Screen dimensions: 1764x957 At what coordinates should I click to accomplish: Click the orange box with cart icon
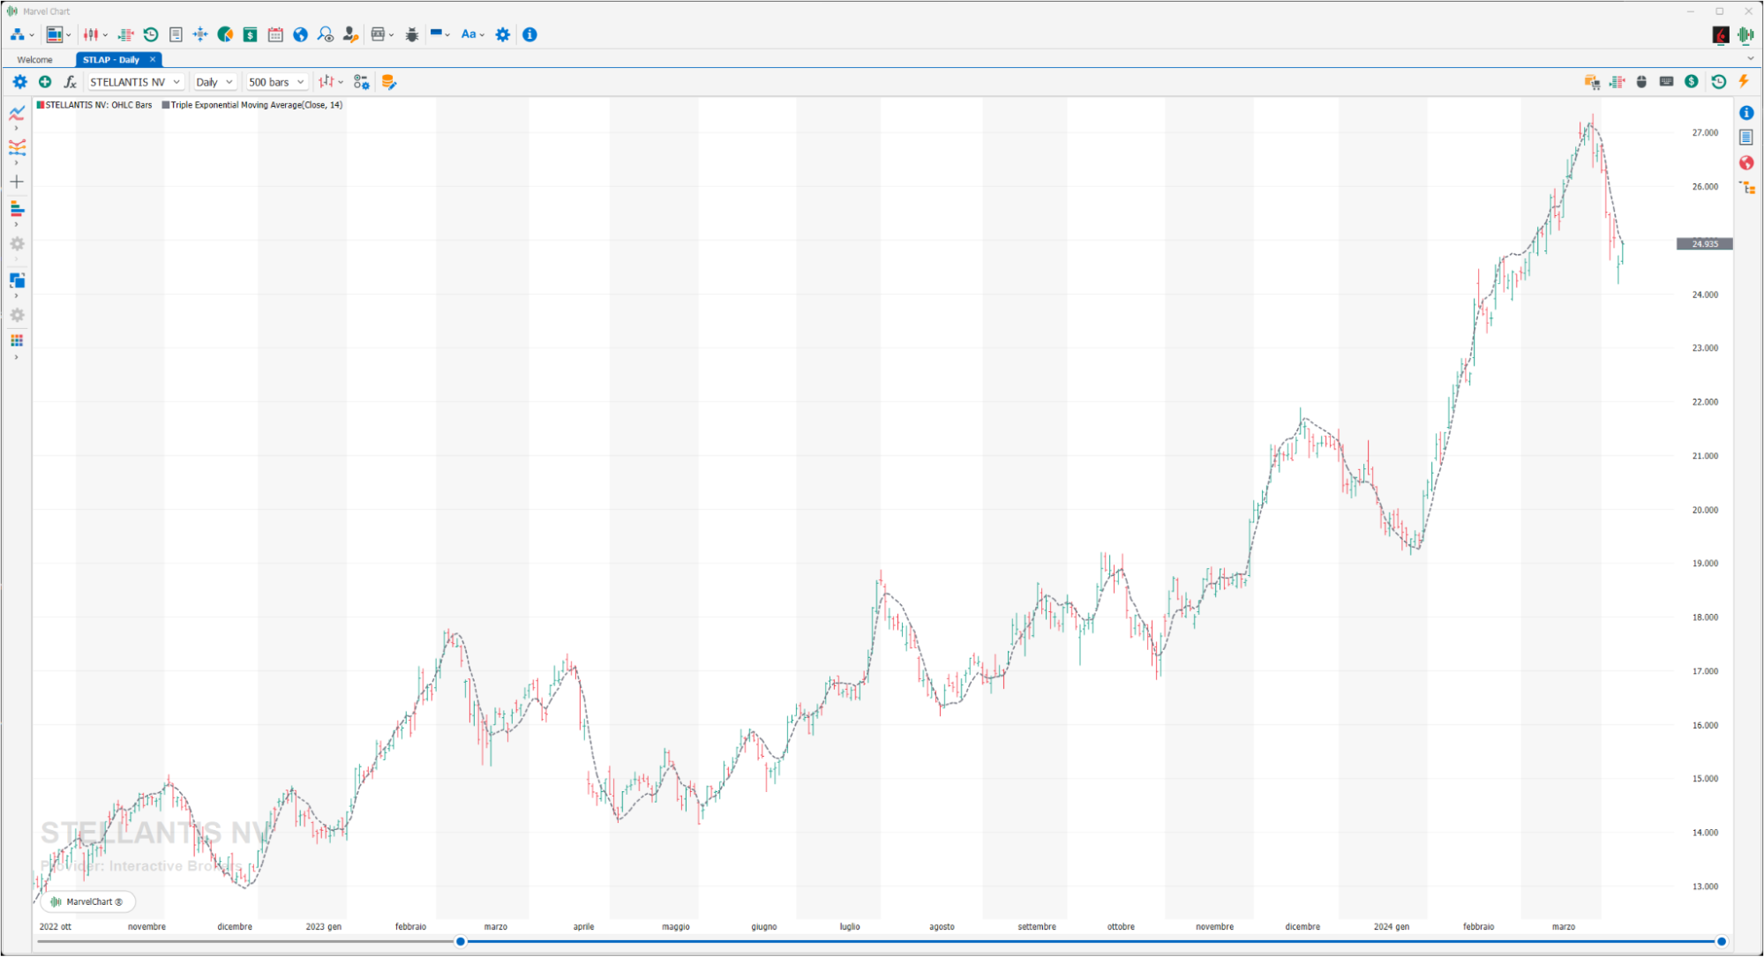tap(1592, 82)
